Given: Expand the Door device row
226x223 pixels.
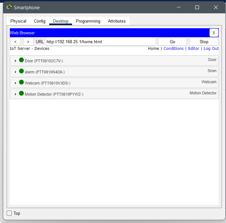Looking at the screenshot, I should click(16, 61).
